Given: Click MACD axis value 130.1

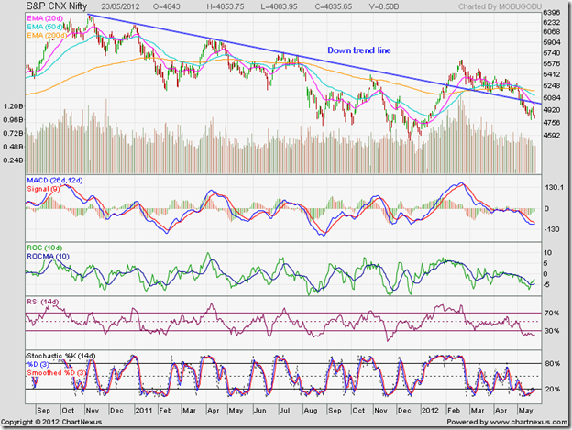Looking at the screenshot, I should [x=554, y=187].
